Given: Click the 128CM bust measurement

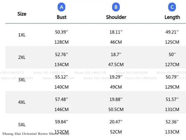Looking at the screenshot, I should [62, 42].
